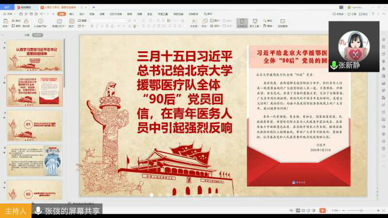This screenshot has height=218, width=388.
Task: Click the Search (查找) box in menu bar
Action: click(x=208, y=14)
